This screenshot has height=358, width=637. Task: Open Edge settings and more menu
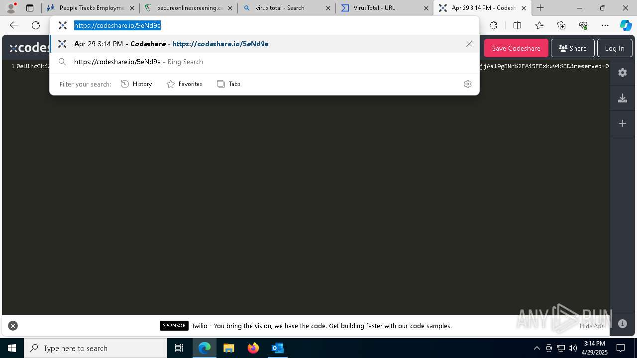[605, 25]
